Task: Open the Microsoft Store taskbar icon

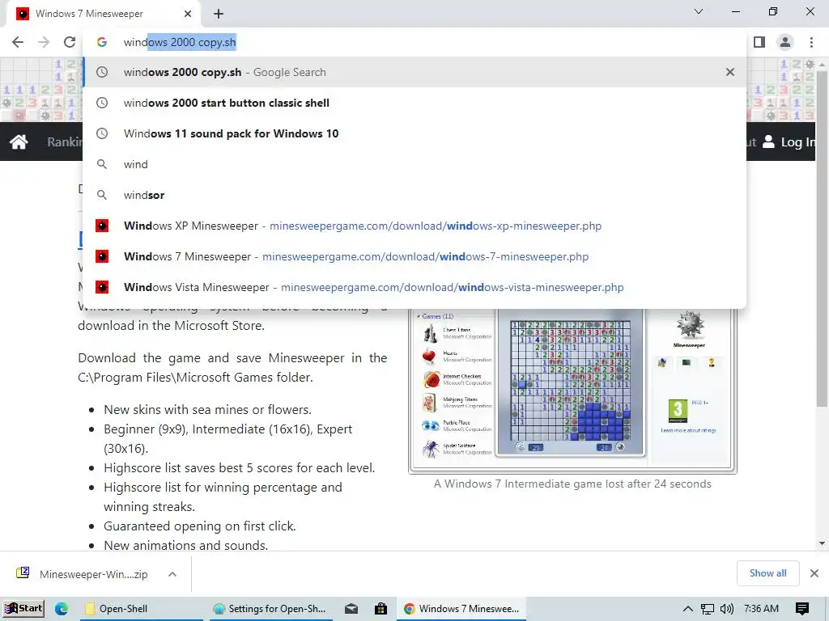Action: [x=380, y=609]
